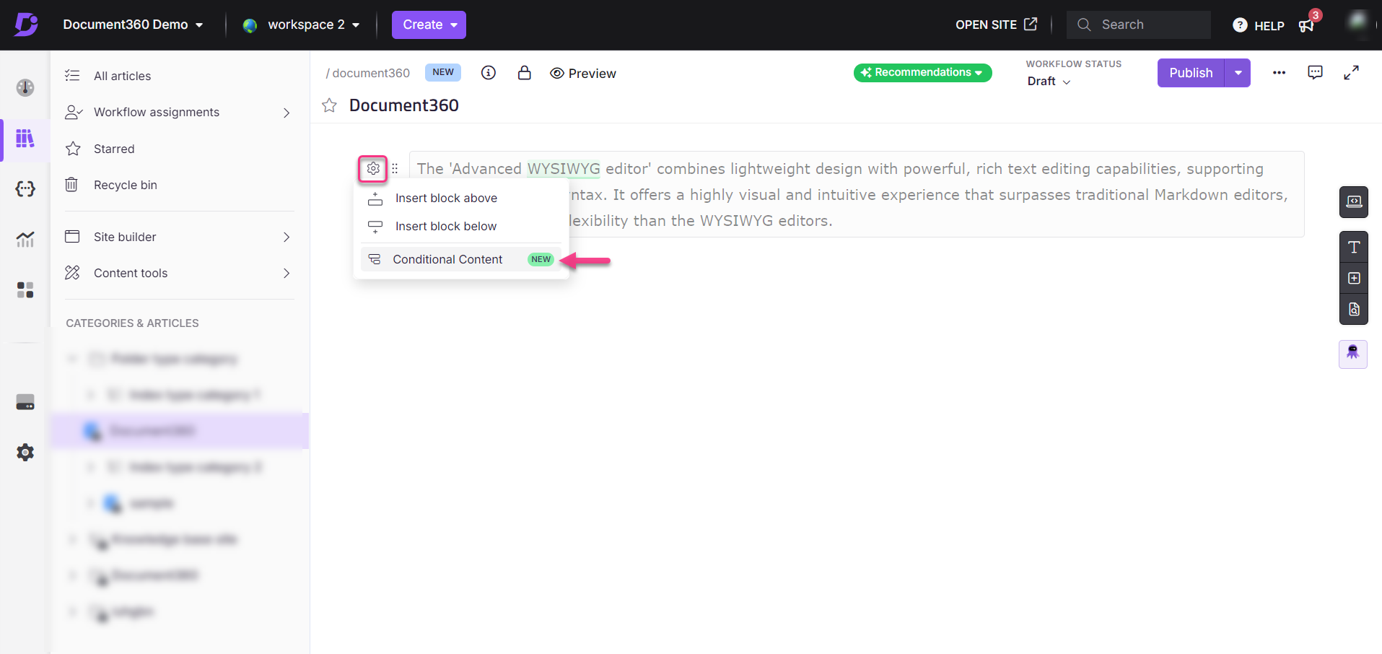Open the block settings gear icon
The width and height of the screenshot is (1382, 654).
[x=373, y=168]
